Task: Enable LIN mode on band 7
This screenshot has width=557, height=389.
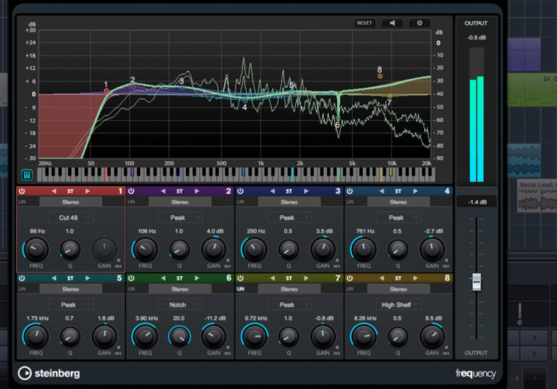Action: coord(240,289)
